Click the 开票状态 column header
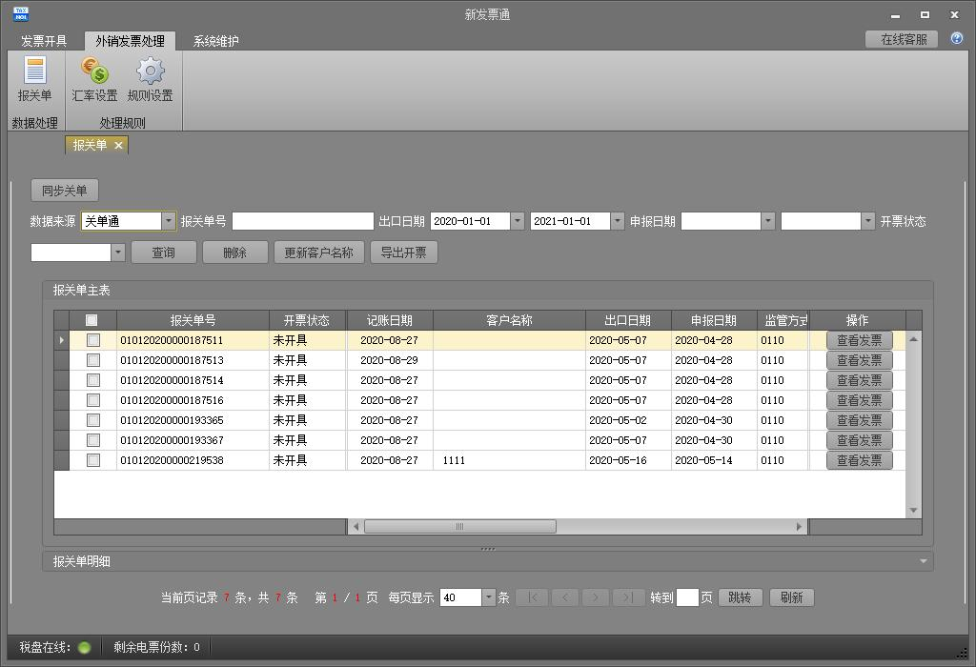 coord(308,320)
